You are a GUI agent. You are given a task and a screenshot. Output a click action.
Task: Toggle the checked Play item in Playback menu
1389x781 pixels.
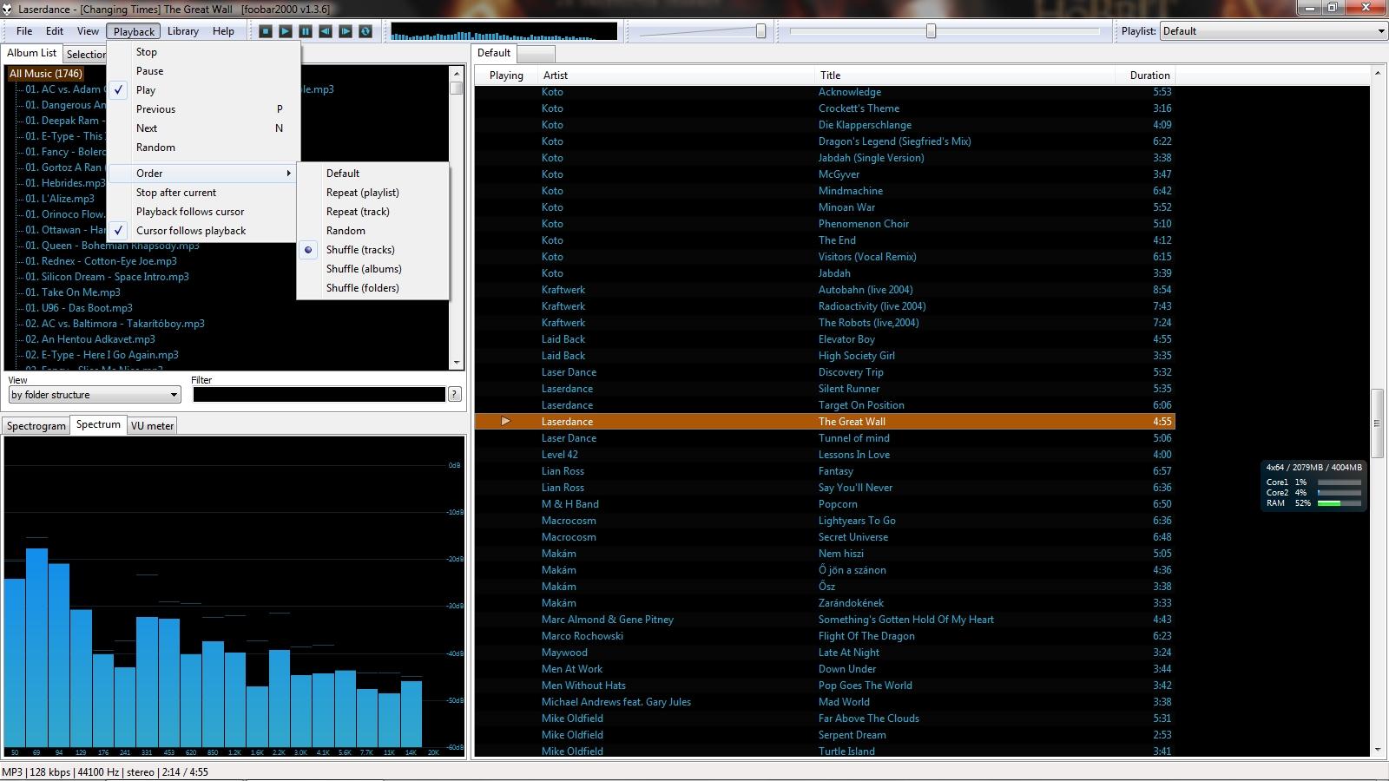point(204,90)
